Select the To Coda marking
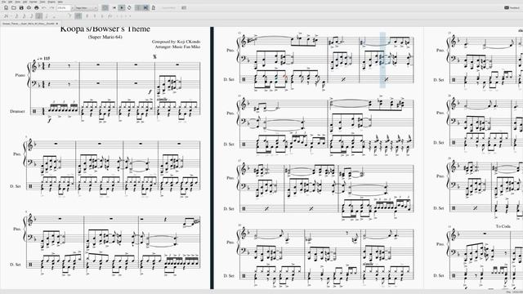The image size is (523, 294). 503,226
